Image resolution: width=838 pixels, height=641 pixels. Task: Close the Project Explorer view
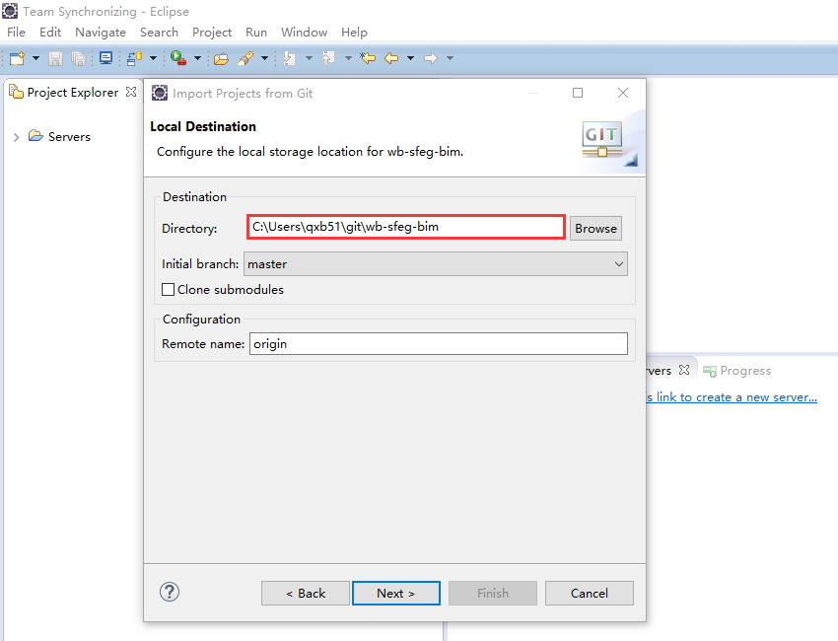131,92
